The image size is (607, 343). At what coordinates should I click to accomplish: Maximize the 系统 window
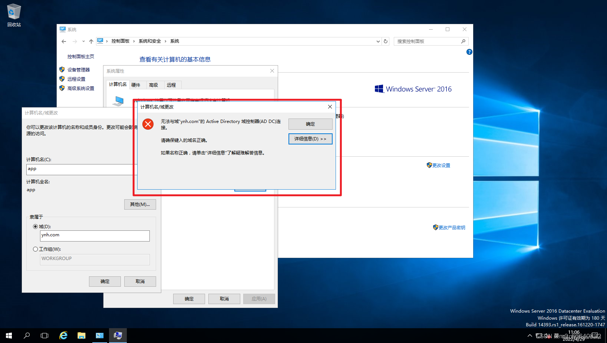point(448,29)
